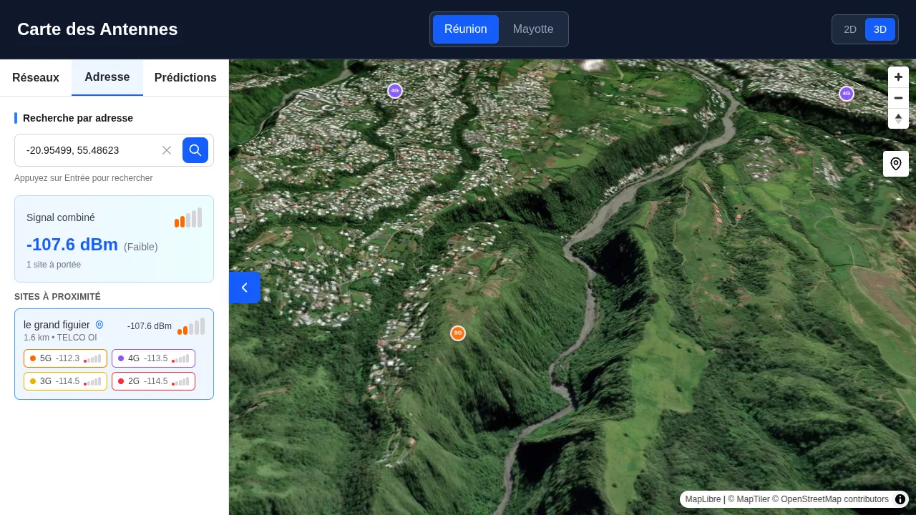
Task: Open the MapTiler attribution link
Action: [x=749, y=499]
